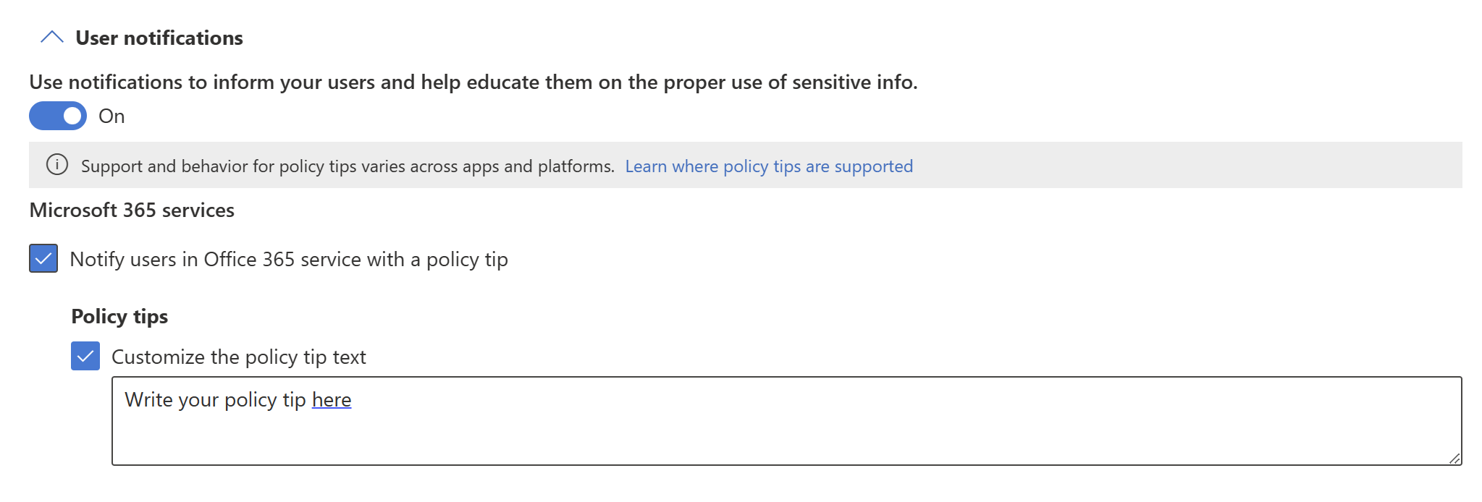1482x502 pixels.
Task: Click the underlined word here in textbox
Action: click(x=332, y=399)
